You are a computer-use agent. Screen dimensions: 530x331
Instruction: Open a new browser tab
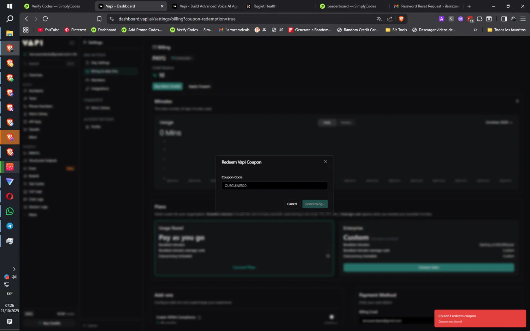pos(469,6)
